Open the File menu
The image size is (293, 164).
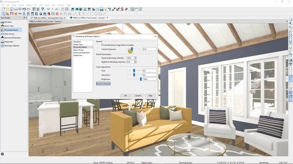[3, 5]
